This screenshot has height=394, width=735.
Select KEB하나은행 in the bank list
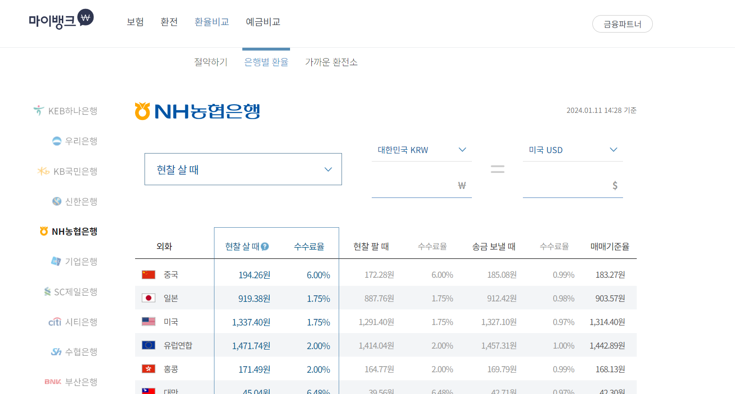[73, 111]
